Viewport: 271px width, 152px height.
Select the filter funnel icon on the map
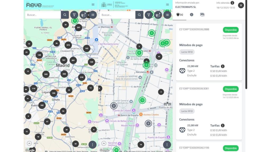click(74, 15)
